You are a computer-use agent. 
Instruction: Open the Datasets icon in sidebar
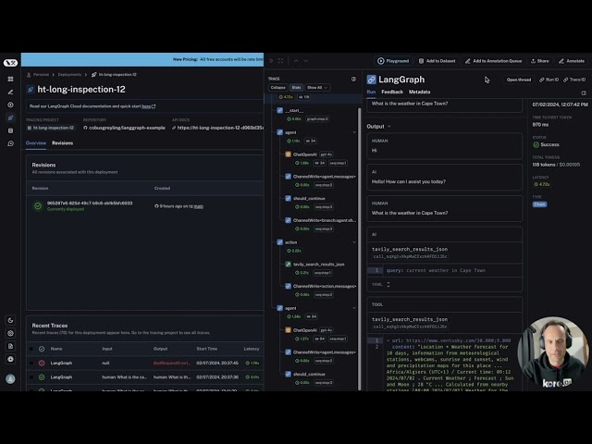[10, 130]
